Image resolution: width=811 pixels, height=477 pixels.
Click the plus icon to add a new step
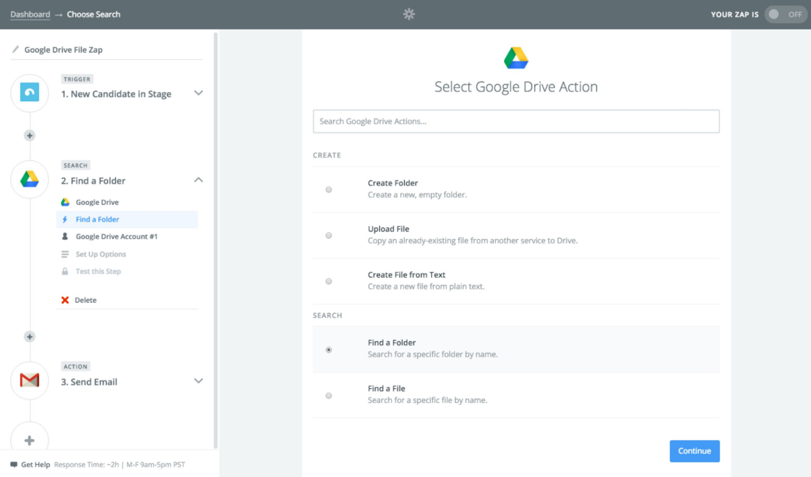coord(29,135)
